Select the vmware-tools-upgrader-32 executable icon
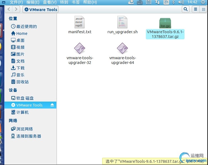The width and height of the screenshot is (208, 165). (80, 48)
